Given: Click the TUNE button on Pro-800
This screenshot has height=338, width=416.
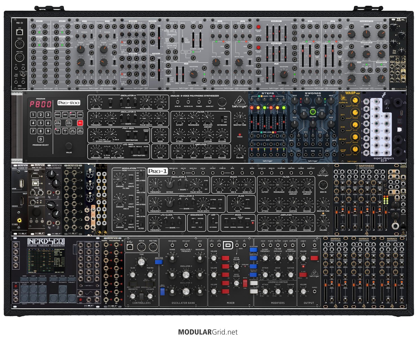Looking at the screenshot, I should pyautogui.click(x=80, y=115).
